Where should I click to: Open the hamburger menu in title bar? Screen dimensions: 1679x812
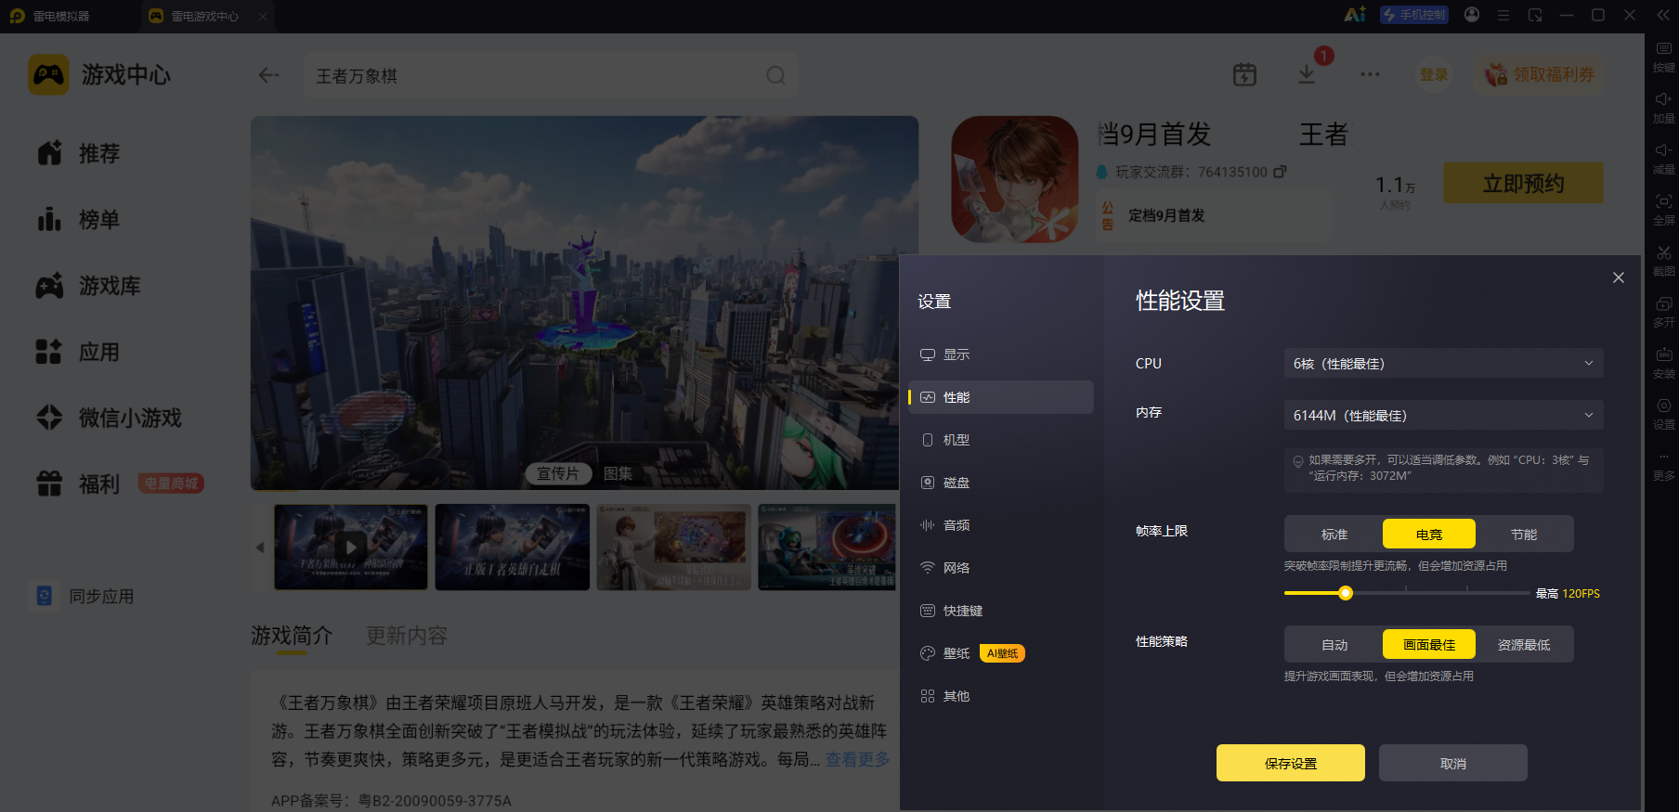(1503, 15)
